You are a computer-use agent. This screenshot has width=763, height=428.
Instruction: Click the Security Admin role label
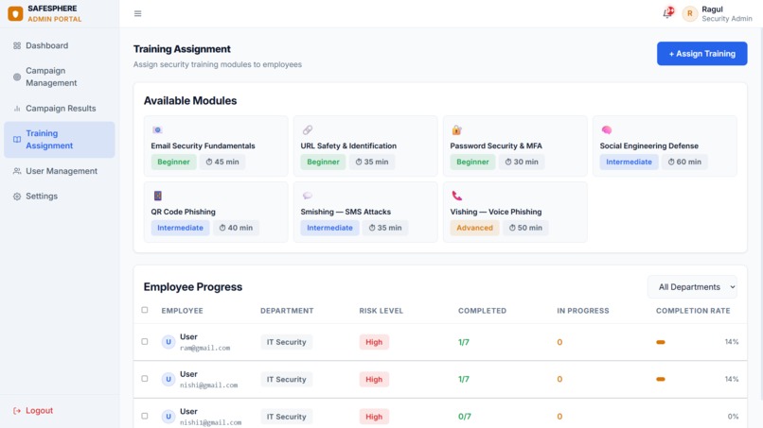point(726,19)
